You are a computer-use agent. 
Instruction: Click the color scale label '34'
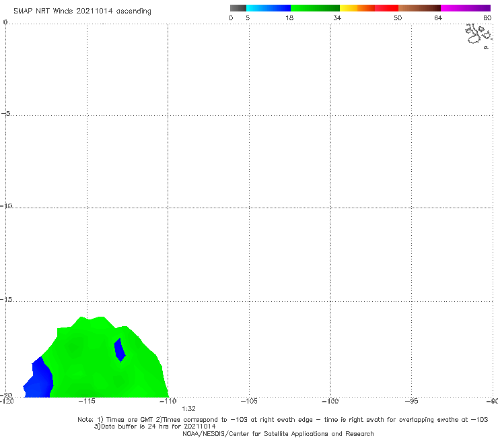tap(337, 18)
